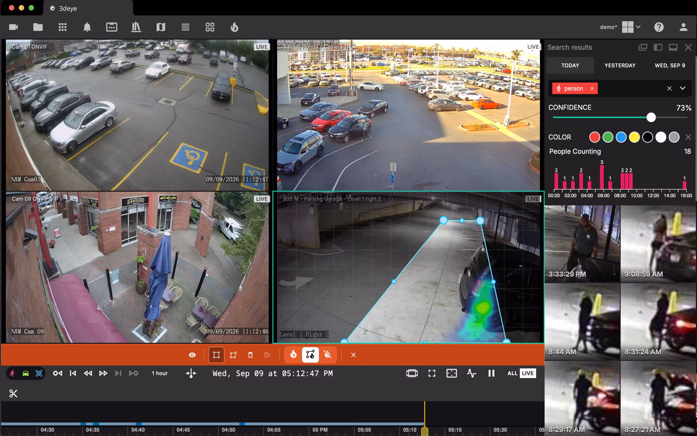Open the cameras icon in top toolbar
The height and width of the screenshot is (436, 697).
(14, 27)
